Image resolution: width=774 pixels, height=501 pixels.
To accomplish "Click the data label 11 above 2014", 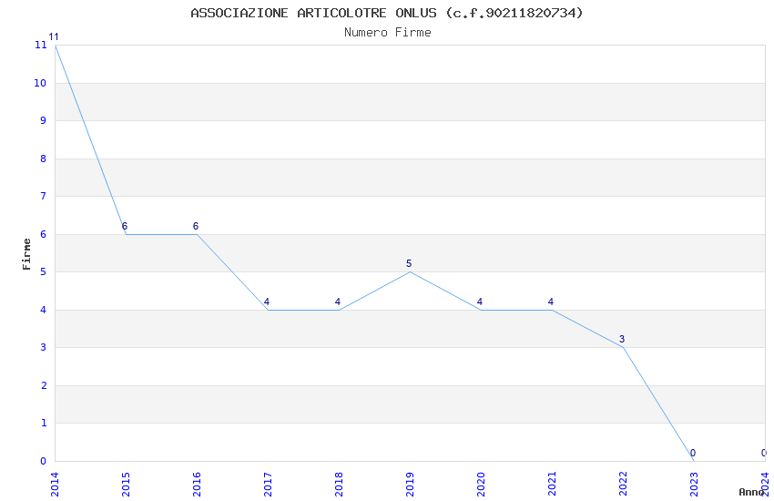I will [54, 37].
